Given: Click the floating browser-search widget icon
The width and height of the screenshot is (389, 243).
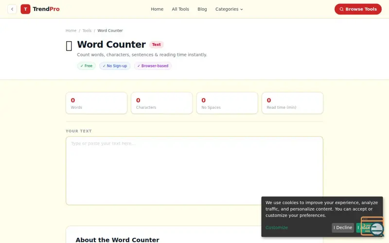Looking at the screenshot, I should (x=372, y=226).
